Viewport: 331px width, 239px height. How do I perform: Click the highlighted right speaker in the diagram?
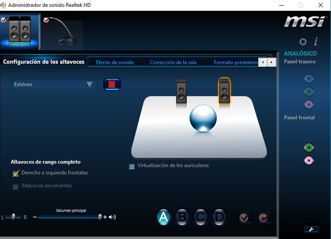[224, 91]
